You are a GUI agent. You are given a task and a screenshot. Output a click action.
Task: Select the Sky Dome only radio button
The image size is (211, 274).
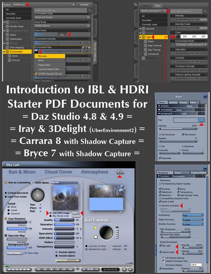coord(50,216)
